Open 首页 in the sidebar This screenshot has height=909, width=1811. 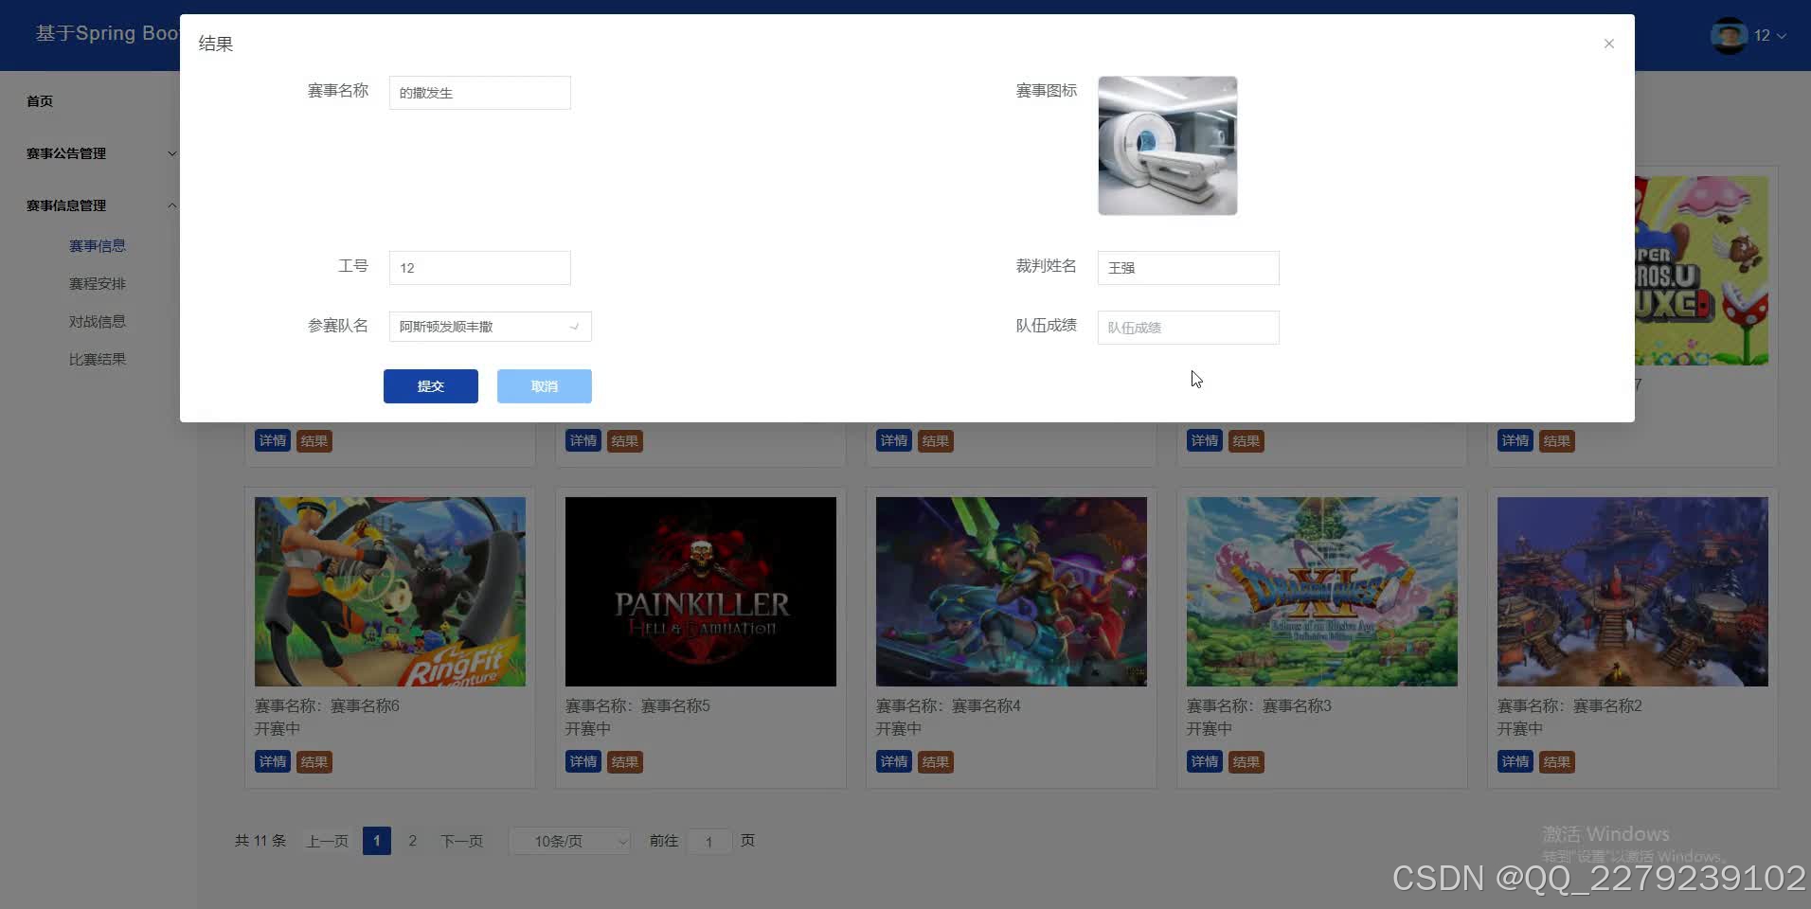tap(40, 101)
